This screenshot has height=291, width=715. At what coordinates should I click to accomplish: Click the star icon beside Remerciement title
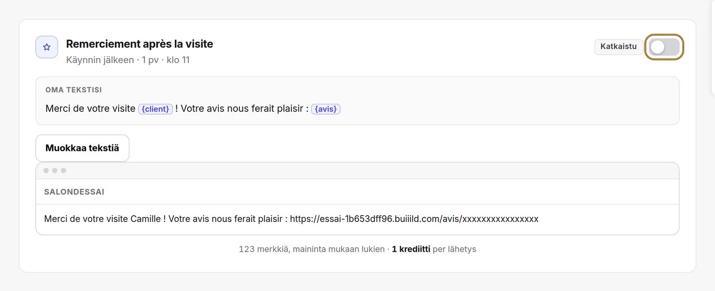[x=47, y=47]
